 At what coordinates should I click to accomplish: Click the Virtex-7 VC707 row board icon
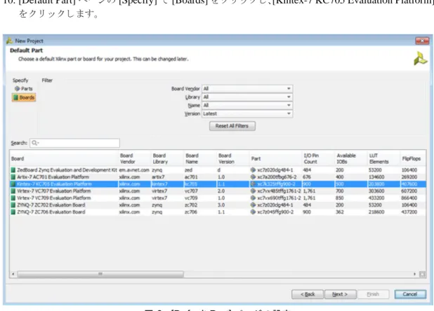coord(13,191)
